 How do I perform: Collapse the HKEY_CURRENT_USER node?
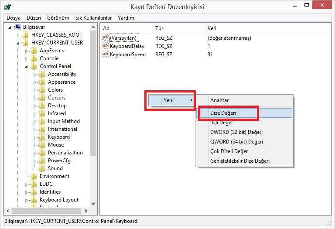pyautogui.click(x=18, y=43)
